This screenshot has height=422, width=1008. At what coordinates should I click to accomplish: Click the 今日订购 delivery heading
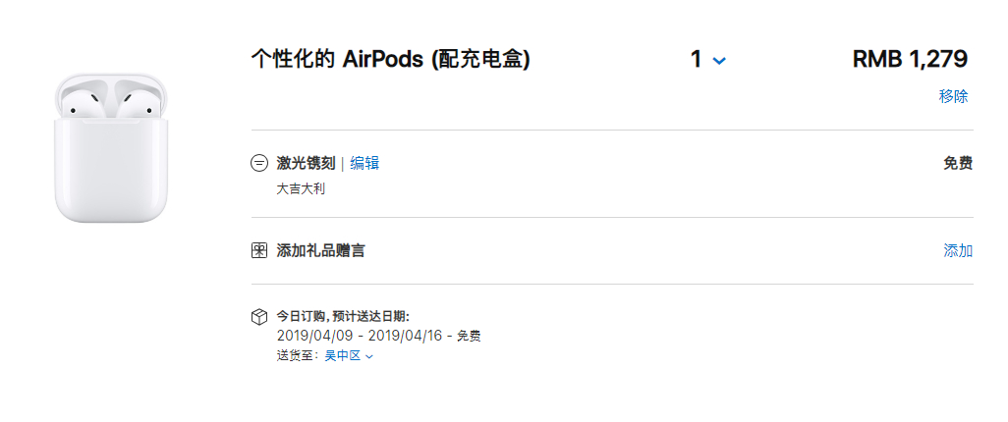click(x=343, y=316)
